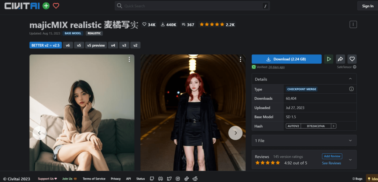Click the 367 collections counter
The image size is (378, 182).
(x=188, y=25)
